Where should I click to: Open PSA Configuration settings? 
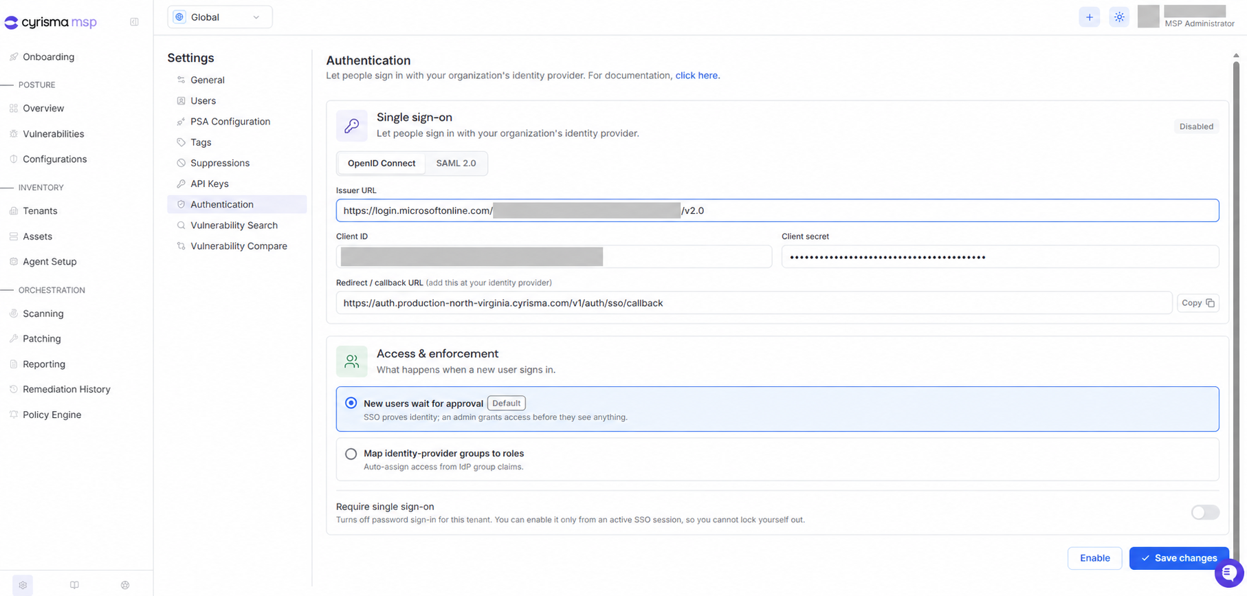[x=236, y=122]
